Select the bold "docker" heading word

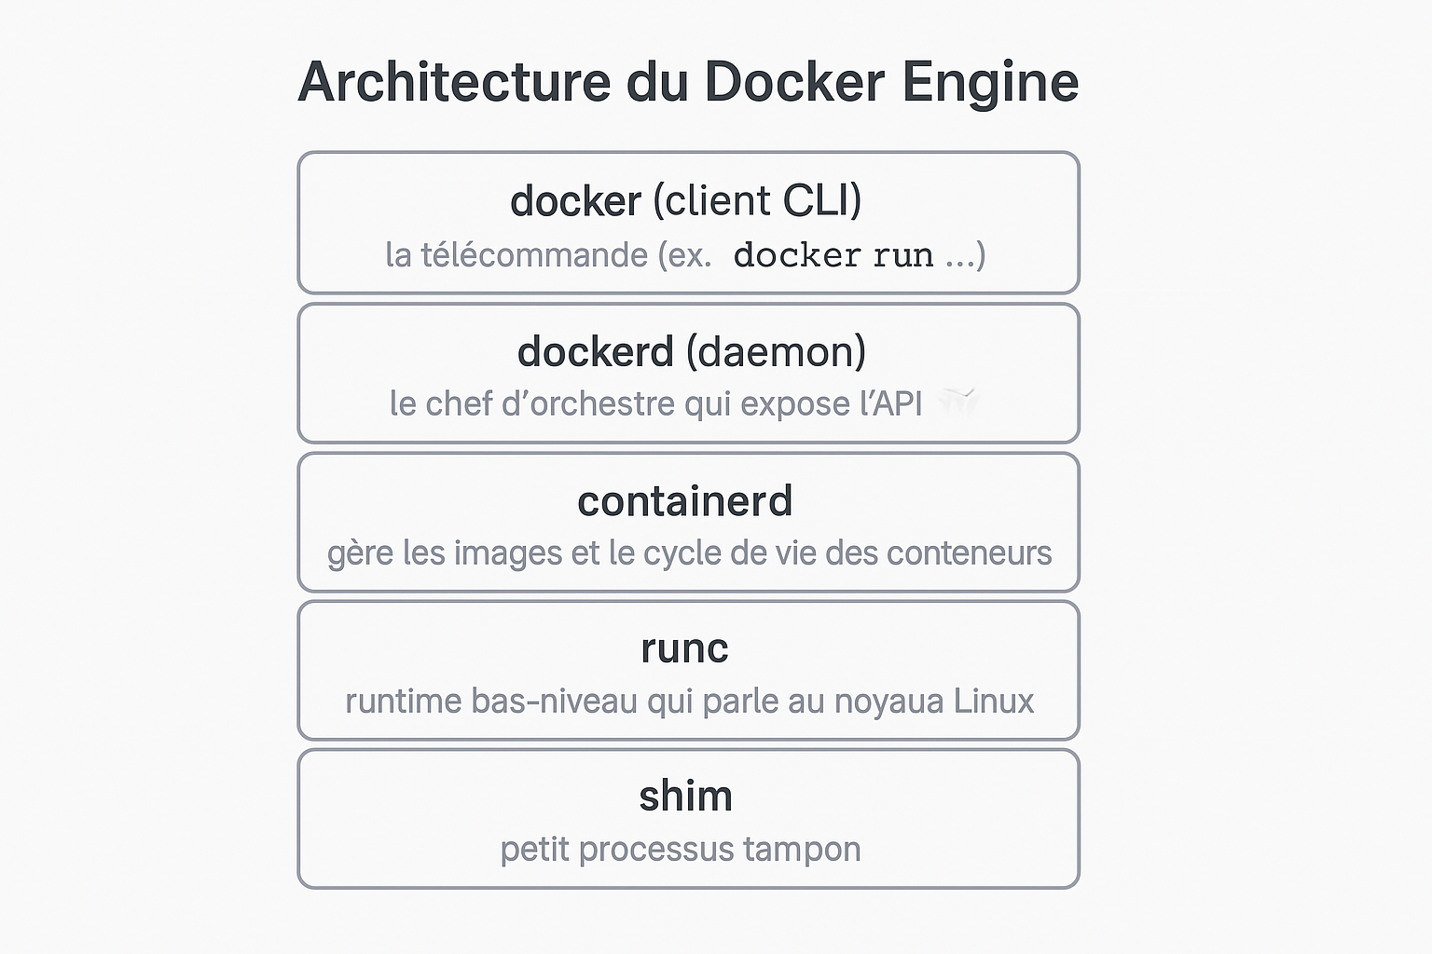(x=575, y=201)
